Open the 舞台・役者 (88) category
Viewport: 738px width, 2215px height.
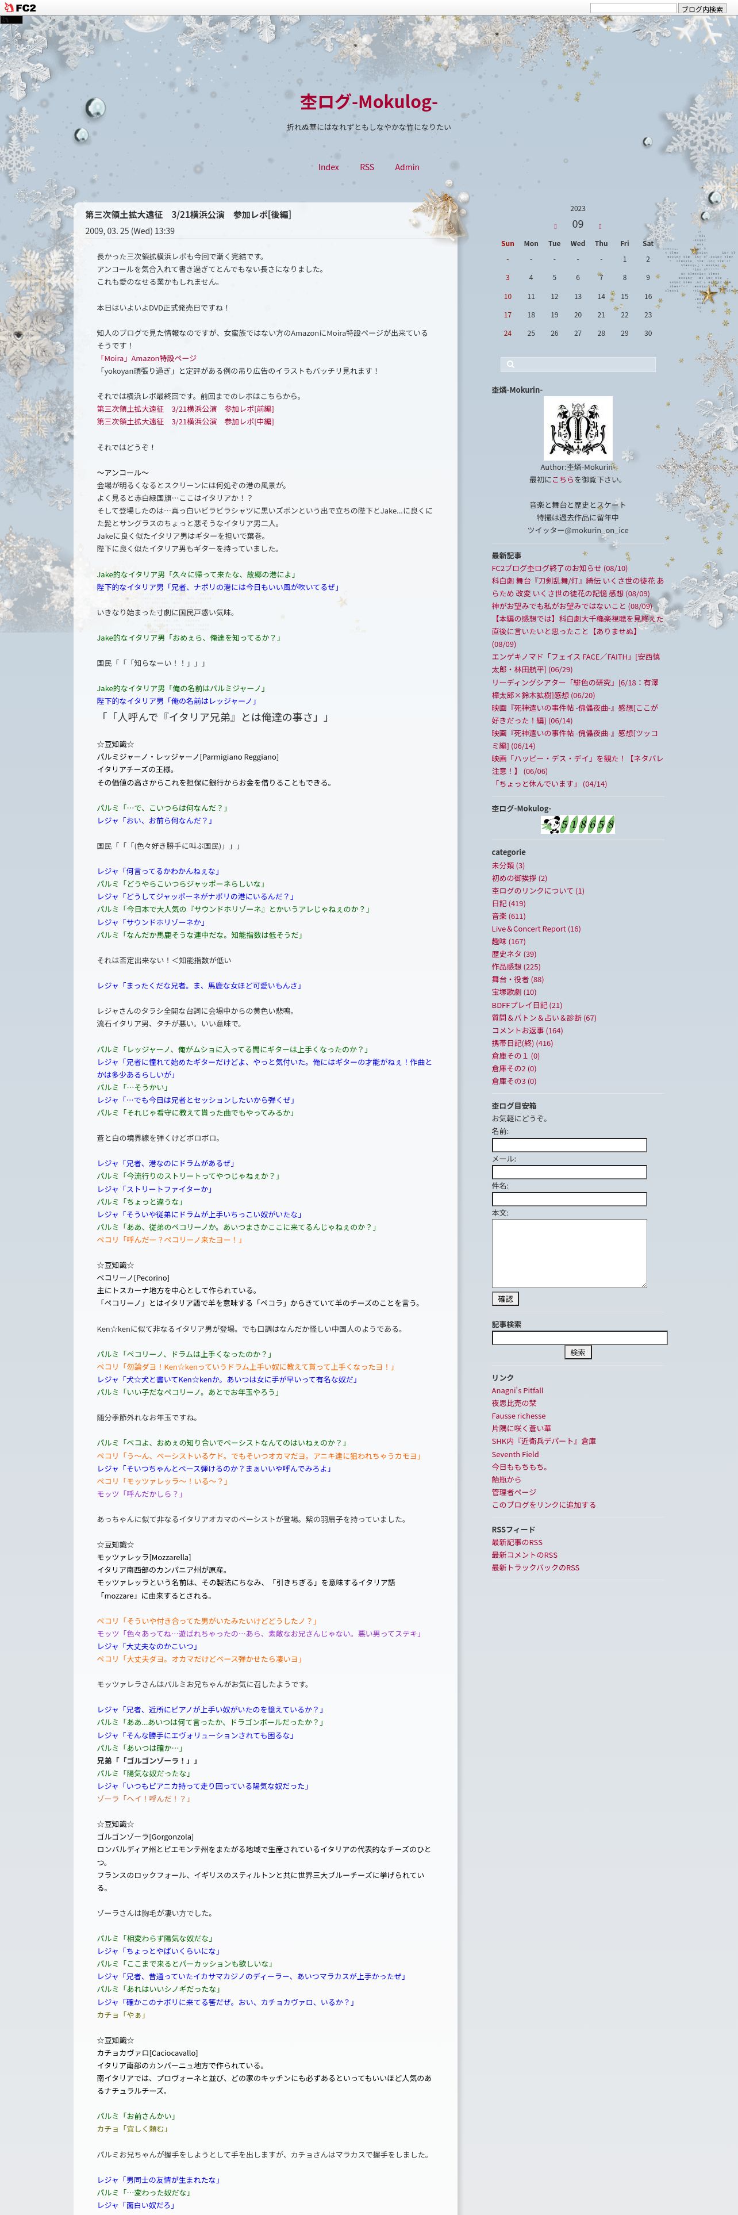point(517,979)
